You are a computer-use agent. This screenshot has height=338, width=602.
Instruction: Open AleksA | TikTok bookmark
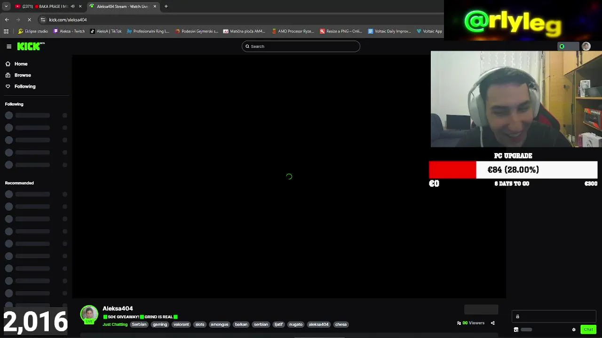[x=106, y=31]
